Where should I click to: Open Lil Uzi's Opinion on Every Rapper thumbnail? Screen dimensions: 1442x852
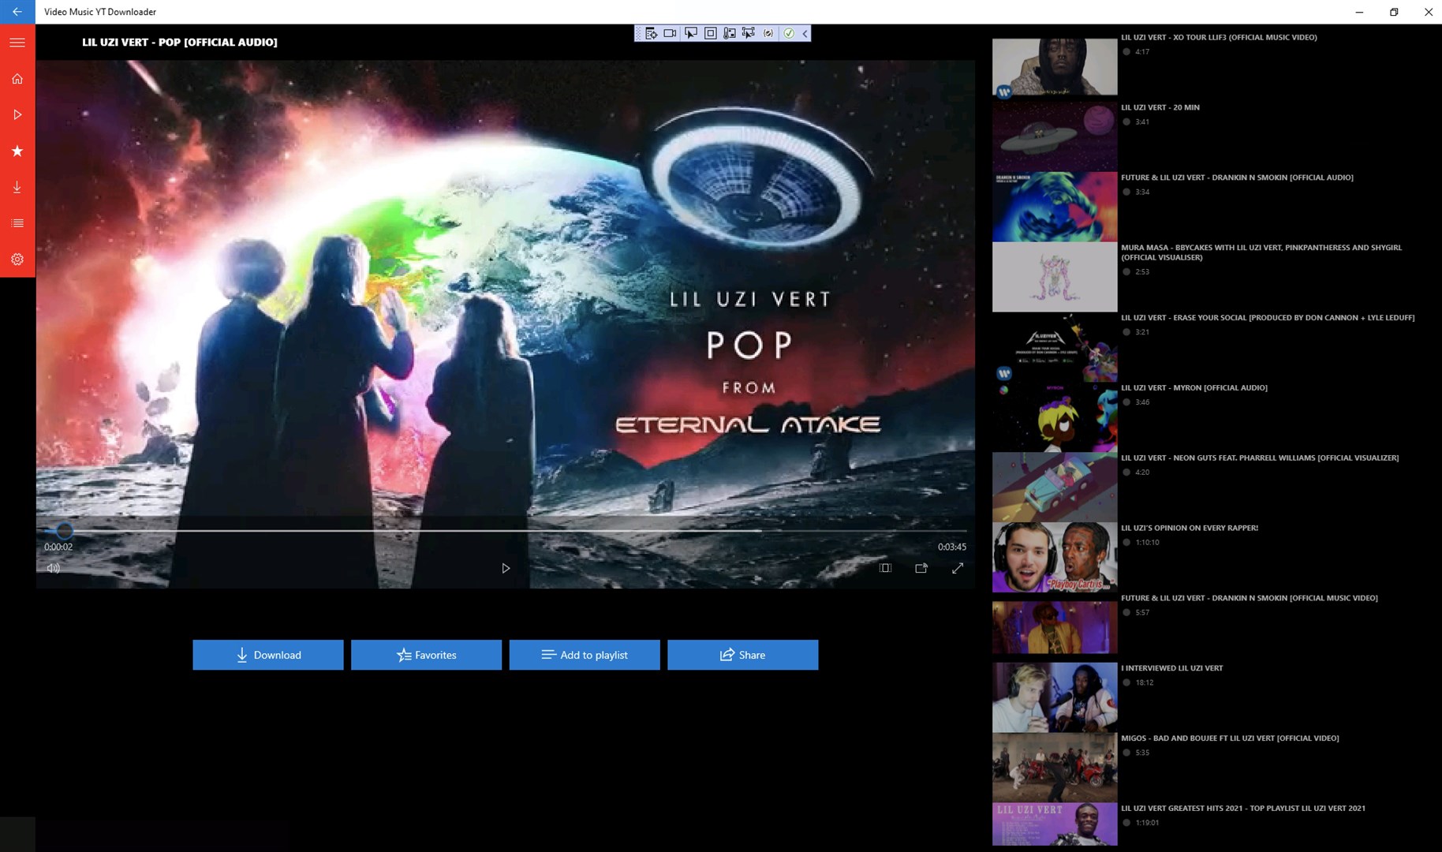(1055, 557)
